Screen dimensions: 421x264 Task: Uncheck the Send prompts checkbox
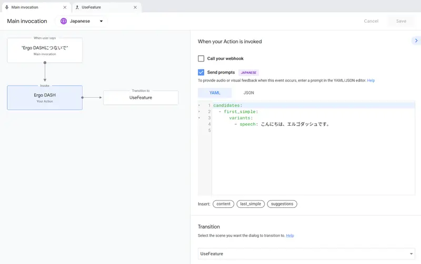(201, 72)
